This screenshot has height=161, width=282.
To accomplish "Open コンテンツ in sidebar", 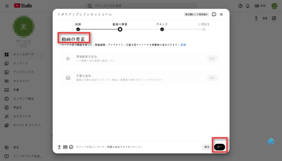I will pos(23,63).
